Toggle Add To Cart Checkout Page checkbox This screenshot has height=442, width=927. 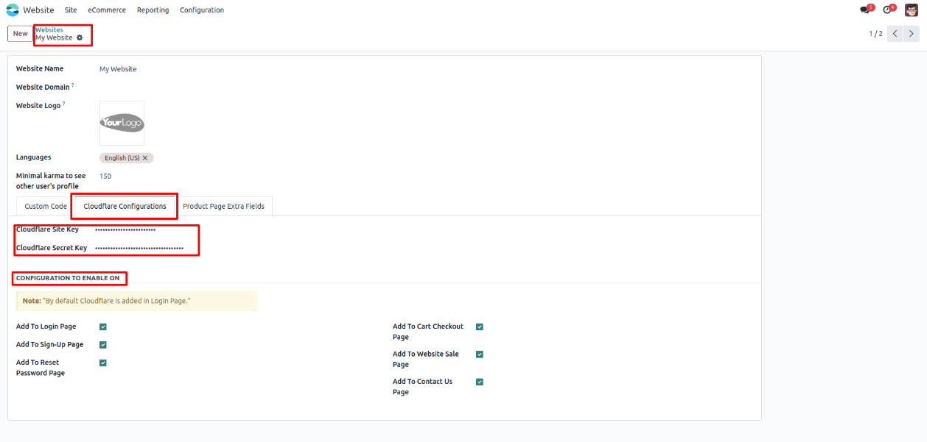(480, 327)
